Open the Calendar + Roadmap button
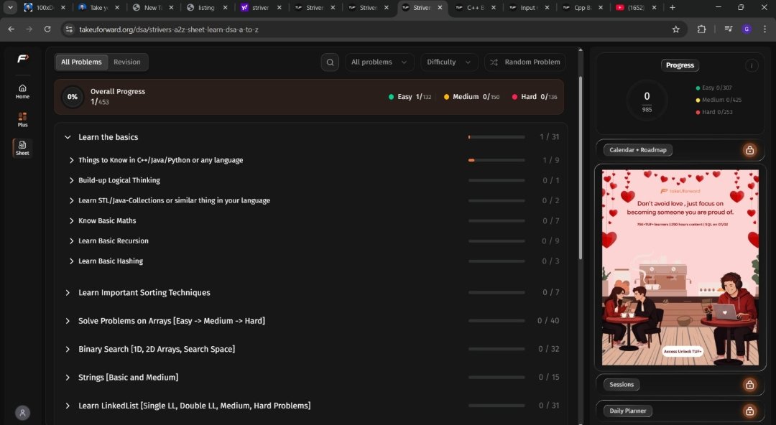The image size is (776, 425). pyautogui.click(x=637, y=150)
